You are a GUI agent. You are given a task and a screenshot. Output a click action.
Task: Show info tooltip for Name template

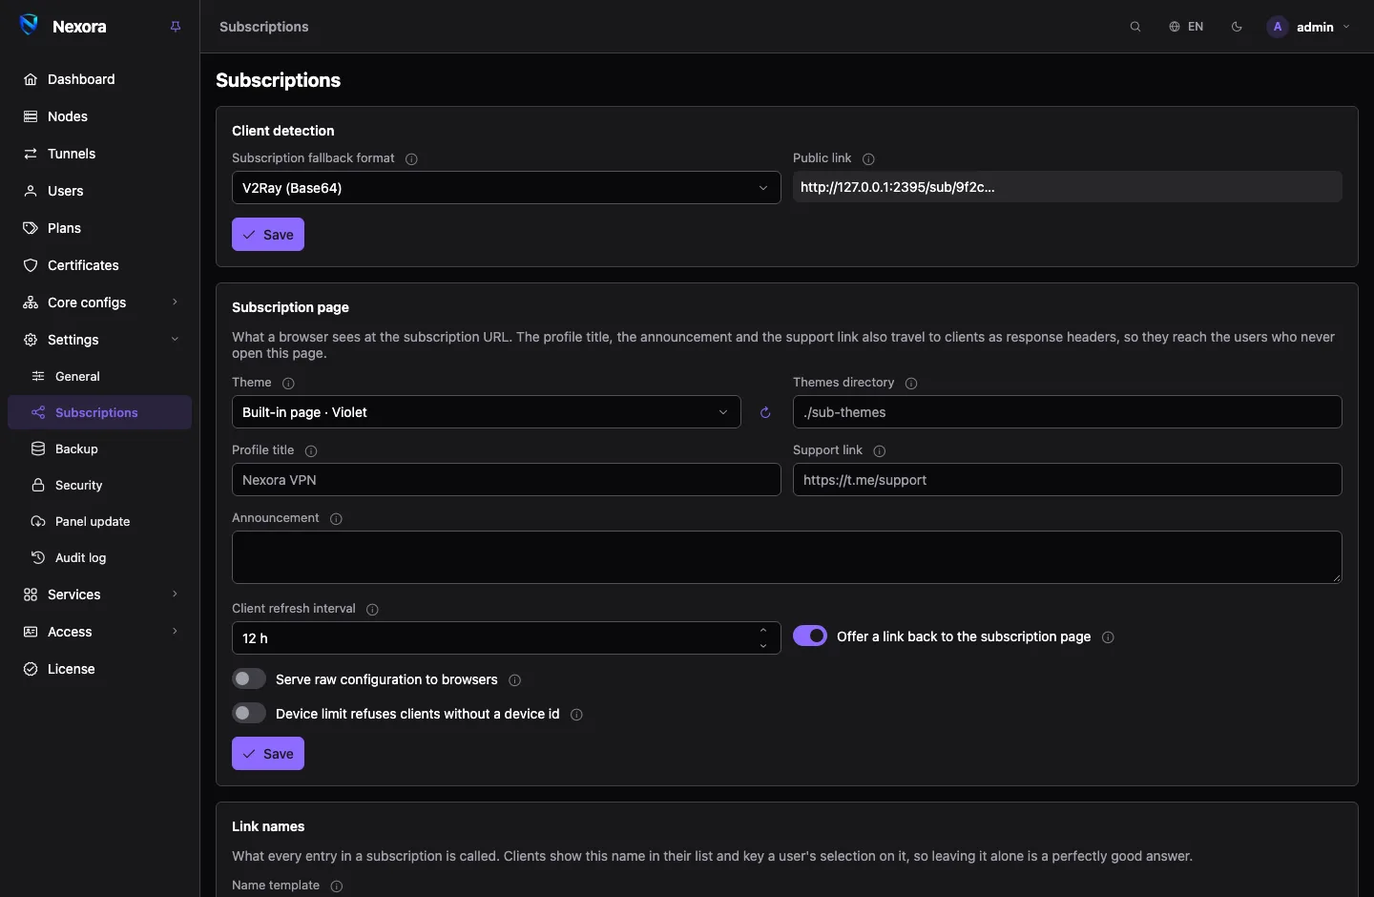pyautogui.click(x=336, y=887)
